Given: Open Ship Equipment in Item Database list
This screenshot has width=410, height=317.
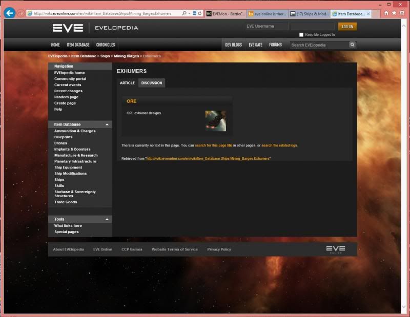Looking at the screenshot, I should point(68,167).
